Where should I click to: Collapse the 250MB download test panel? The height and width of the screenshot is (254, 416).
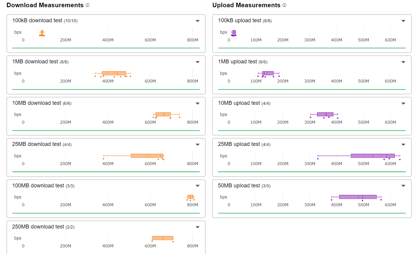[x=197, y=227]
